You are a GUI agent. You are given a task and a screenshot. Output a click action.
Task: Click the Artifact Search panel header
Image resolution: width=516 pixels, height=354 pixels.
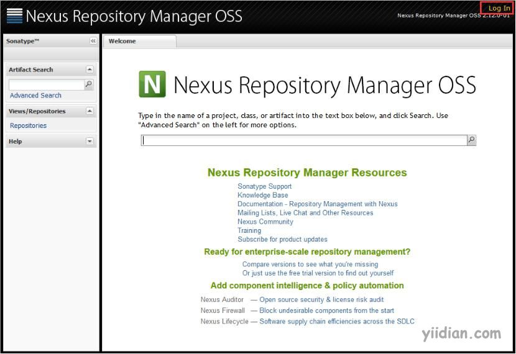coord(52,70)
